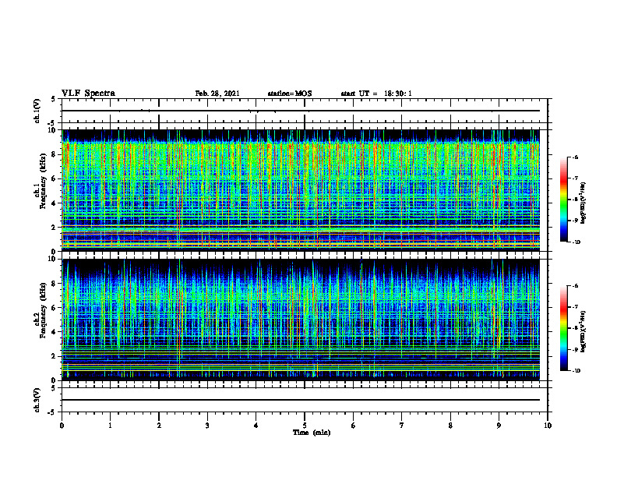Click the "6" kHz tick of ch.1
This screenshot has height=477, width=617.
[55, 179]
